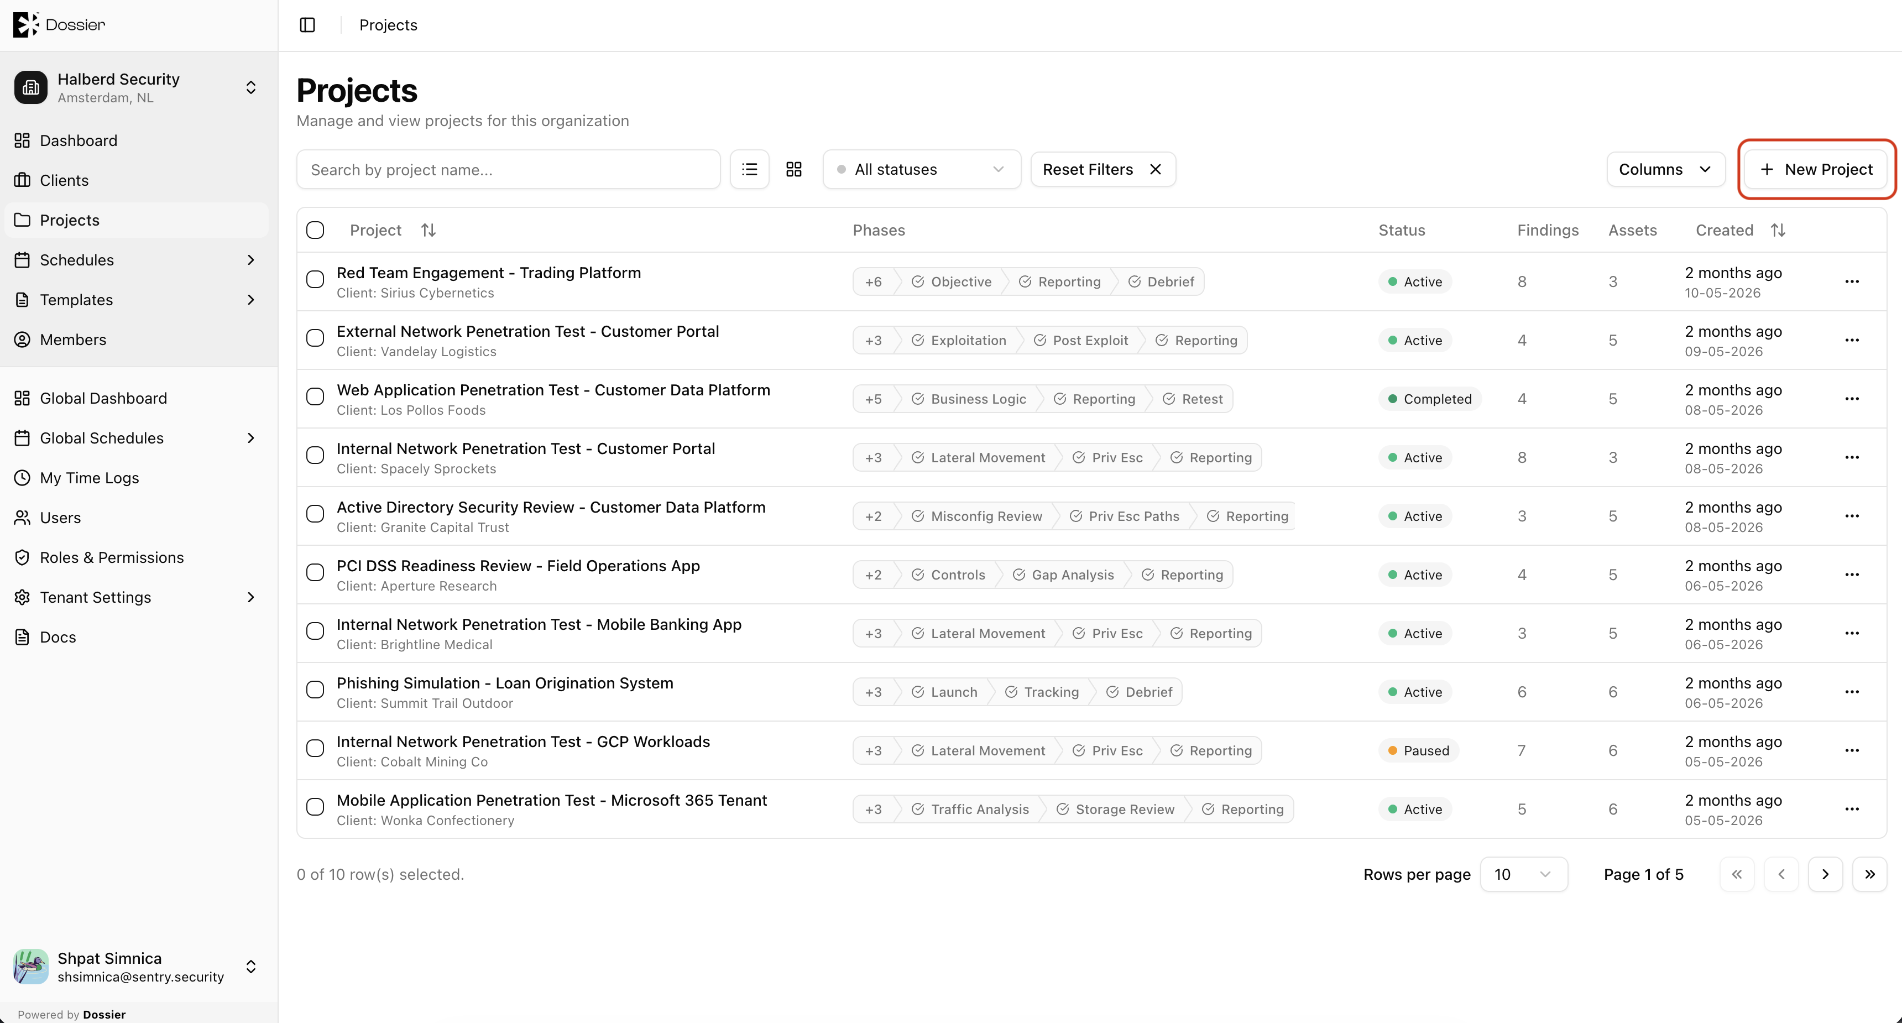
Task: Click the Dossier link in footer
Action: coord(104,1014)
